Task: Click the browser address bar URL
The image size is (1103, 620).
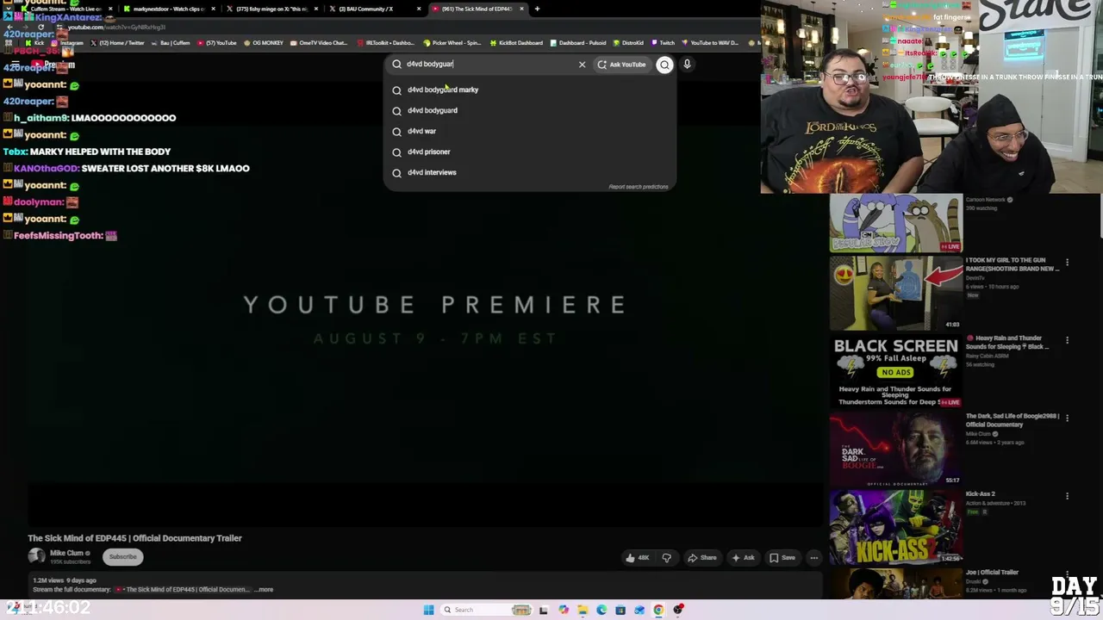Action: [116, 27]
